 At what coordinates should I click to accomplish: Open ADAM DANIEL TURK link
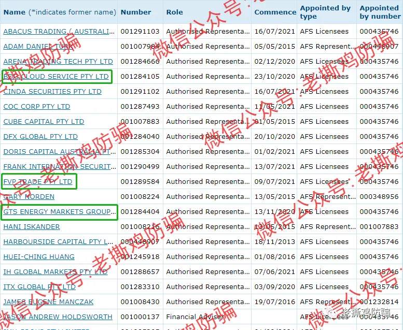click(38, 47)
